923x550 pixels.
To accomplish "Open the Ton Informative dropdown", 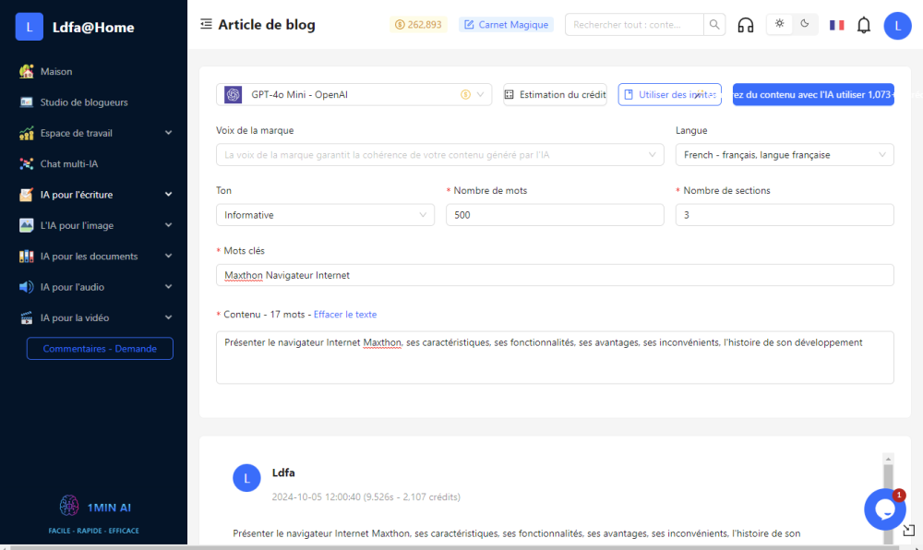I will [325, 215].
